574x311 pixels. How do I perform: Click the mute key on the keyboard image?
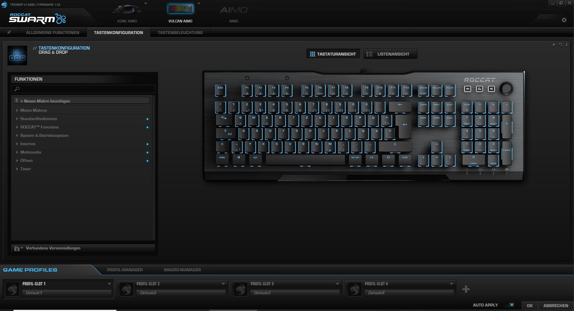point(468,89)
